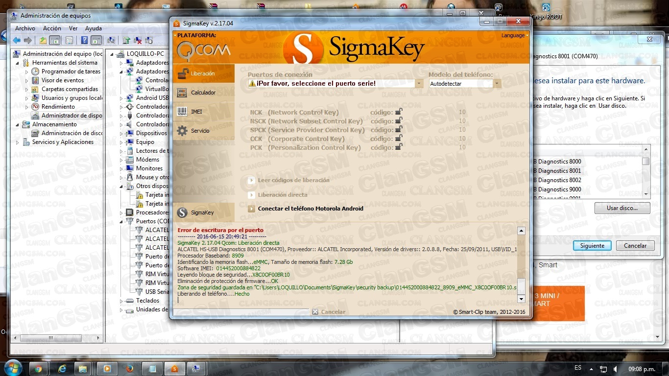Click the lock icon beside NCK código
The image size is (669, 376).
coord(399,112)
